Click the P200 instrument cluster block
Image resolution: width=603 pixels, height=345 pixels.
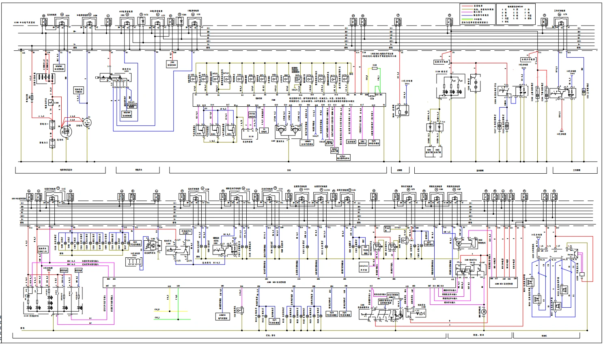(289, 99)
